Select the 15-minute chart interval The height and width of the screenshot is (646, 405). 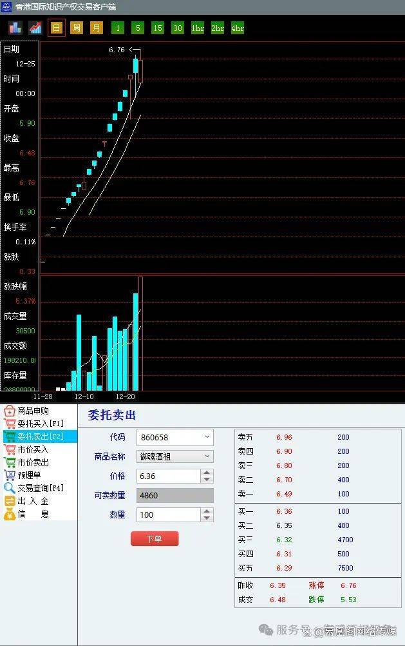[158, 28]
